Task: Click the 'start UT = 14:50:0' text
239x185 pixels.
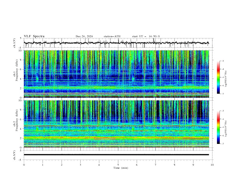Action: [146, 36]
